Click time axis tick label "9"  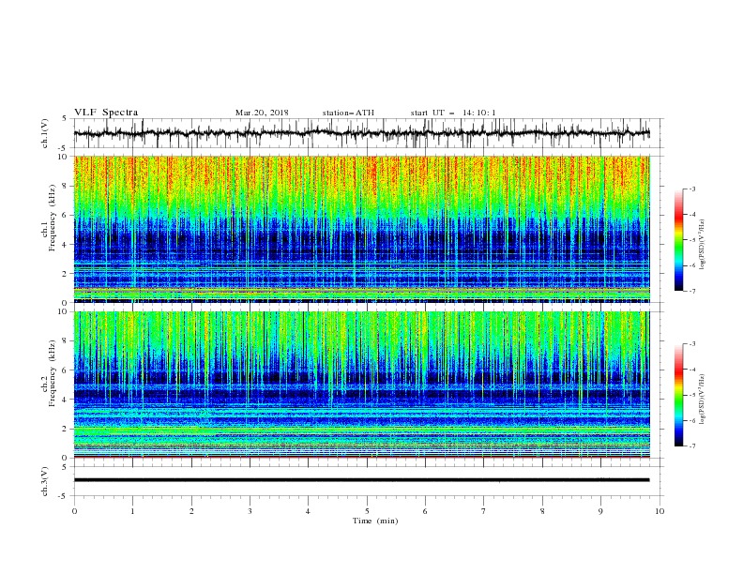[600, 511]
